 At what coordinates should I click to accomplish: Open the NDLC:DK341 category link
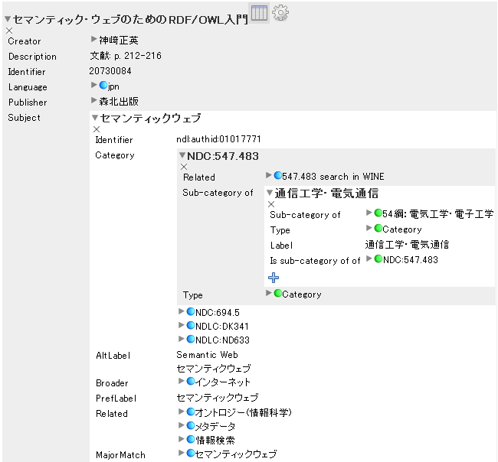[222, 327]
